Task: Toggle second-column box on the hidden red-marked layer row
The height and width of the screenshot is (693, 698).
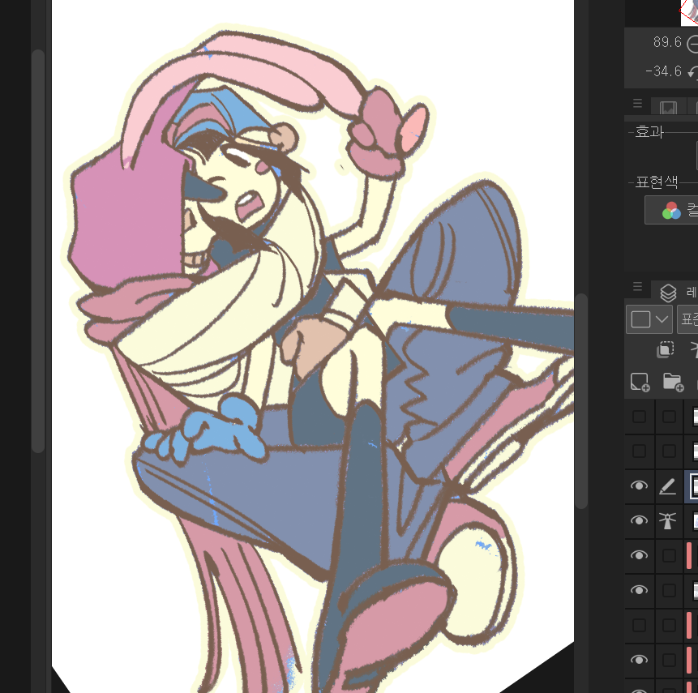Action: pos(669,625)
